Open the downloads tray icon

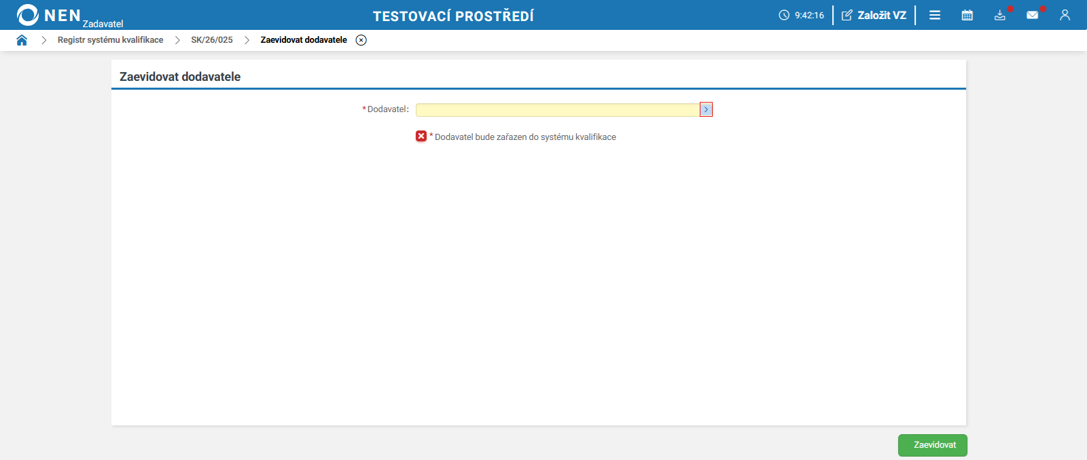[x=1000, y=15]
